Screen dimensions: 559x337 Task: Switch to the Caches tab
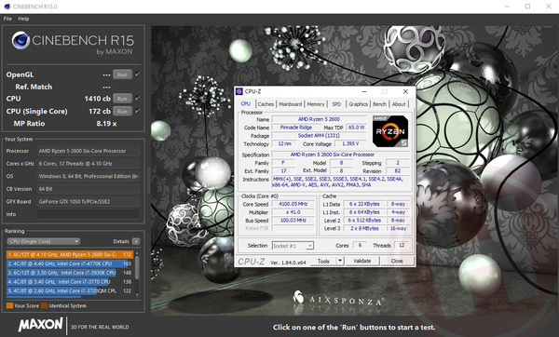point(266,104)
